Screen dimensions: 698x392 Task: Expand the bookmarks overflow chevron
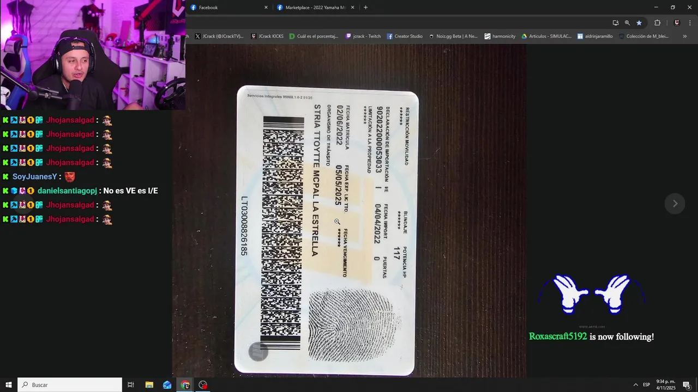tap(684, 36)
